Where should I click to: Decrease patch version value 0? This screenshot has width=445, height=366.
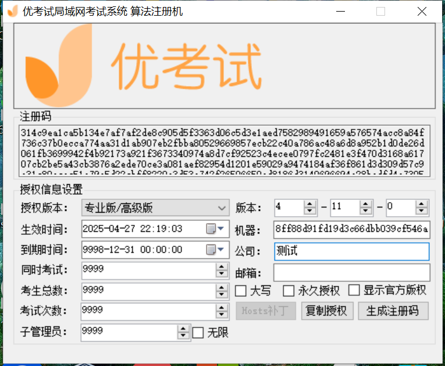(x=422, y=211)
